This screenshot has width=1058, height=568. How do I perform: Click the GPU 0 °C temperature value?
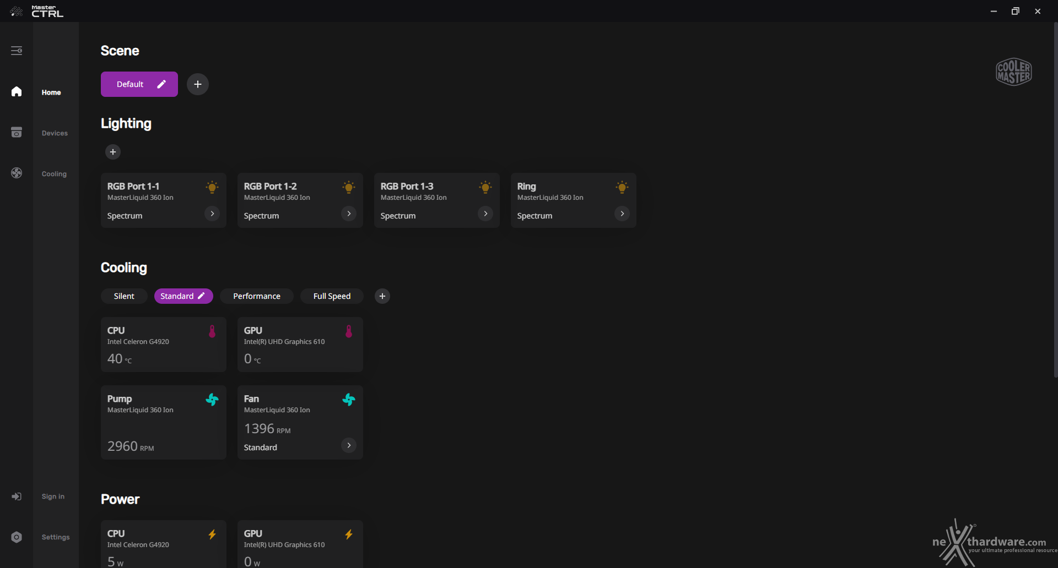(252, 359)
